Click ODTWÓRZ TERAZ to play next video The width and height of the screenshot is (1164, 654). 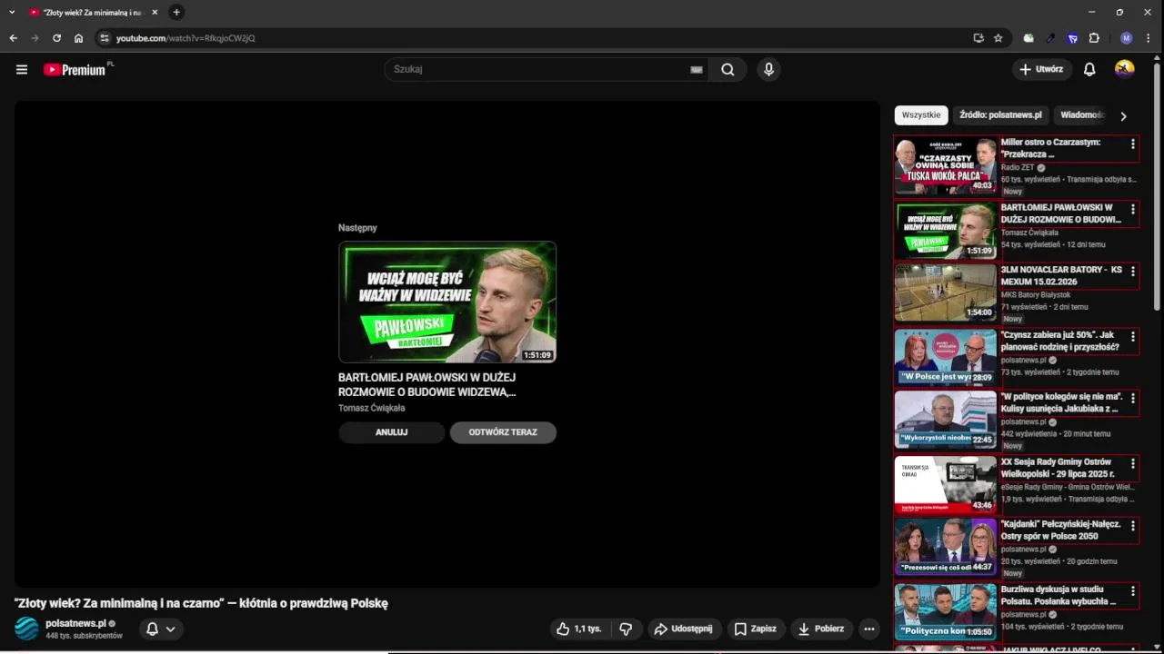coord(503,432)
